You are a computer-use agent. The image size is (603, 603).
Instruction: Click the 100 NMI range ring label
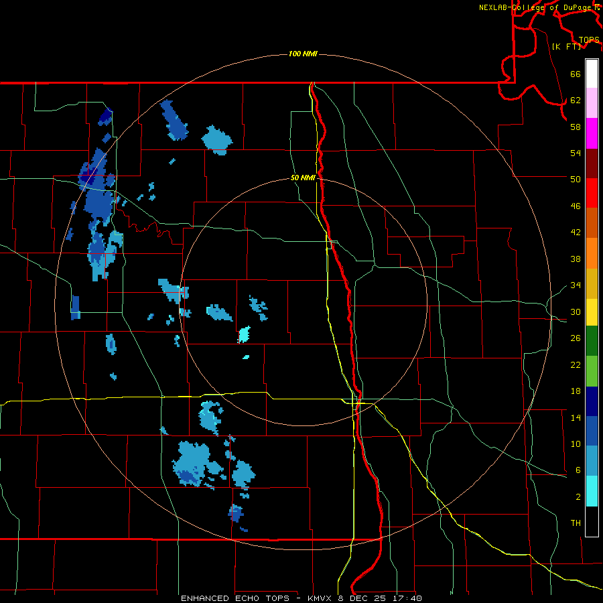pos(303,54)
